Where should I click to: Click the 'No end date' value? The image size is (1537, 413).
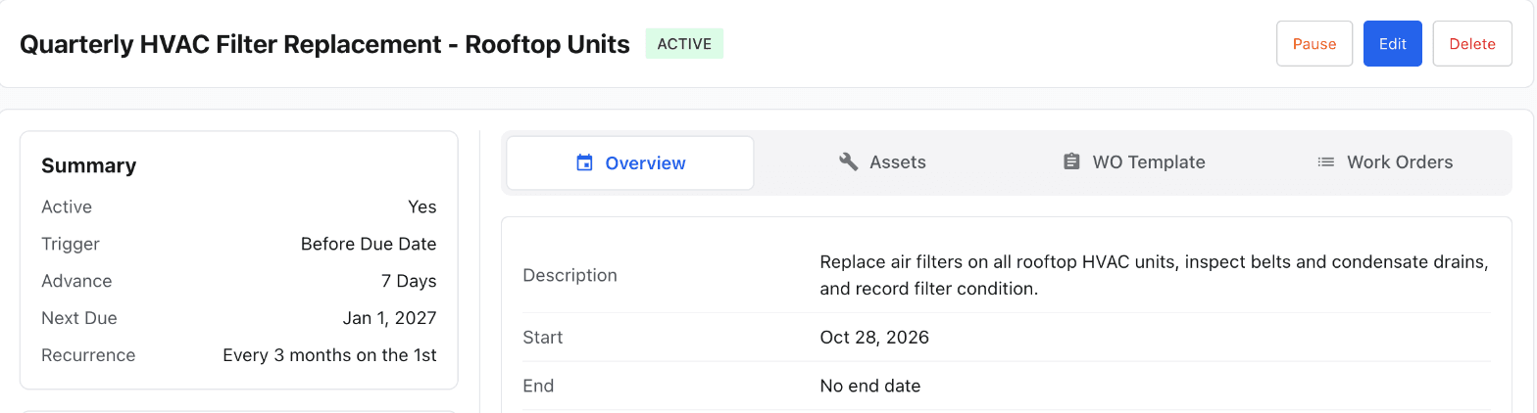(x=870, y=386)
